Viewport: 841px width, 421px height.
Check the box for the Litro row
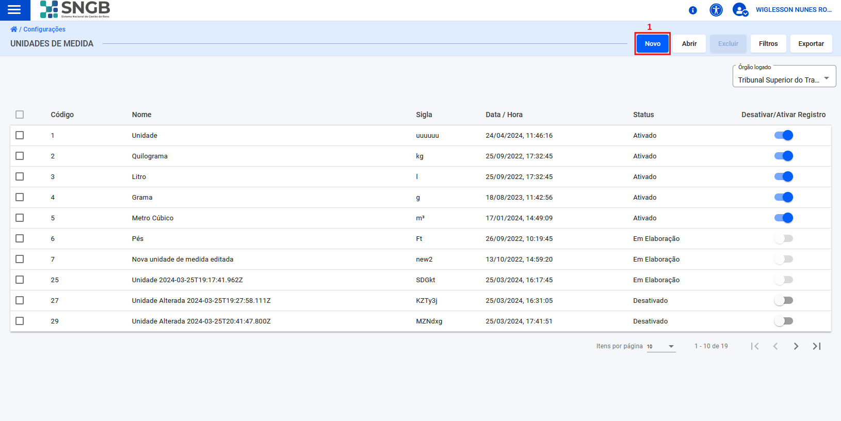click(20, 176)
